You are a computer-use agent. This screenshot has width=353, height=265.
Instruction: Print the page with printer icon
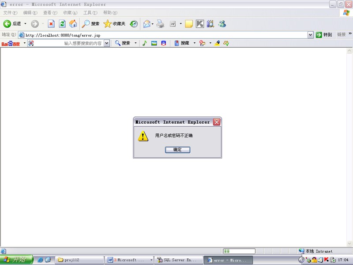[160, 24]
